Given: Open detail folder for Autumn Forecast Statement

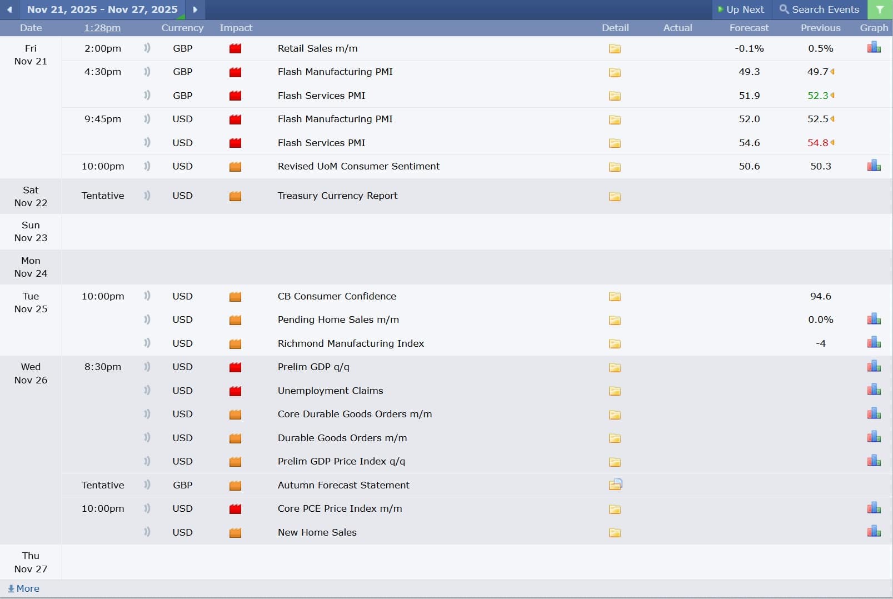Looking at the screenshot, I should [x=615, y=485].
